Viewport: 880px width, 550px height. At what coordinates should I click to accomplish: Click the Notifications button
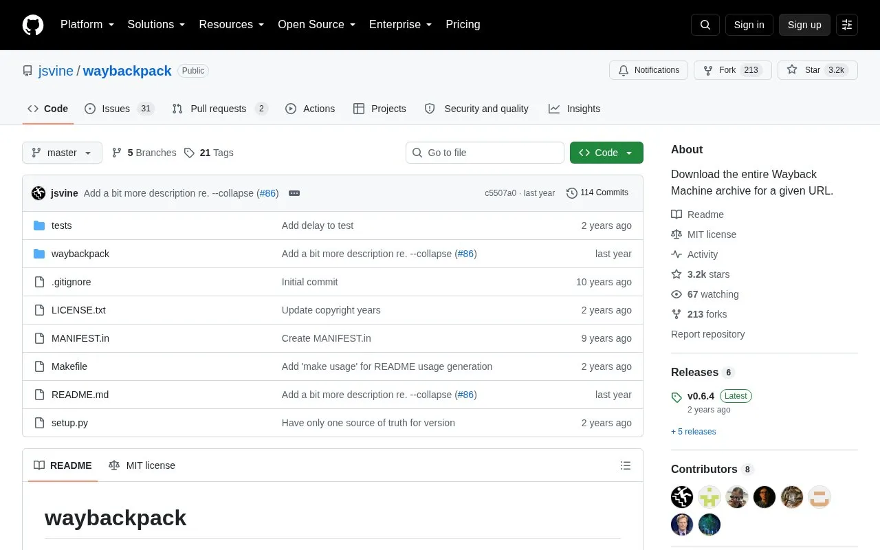click(648, 70)
